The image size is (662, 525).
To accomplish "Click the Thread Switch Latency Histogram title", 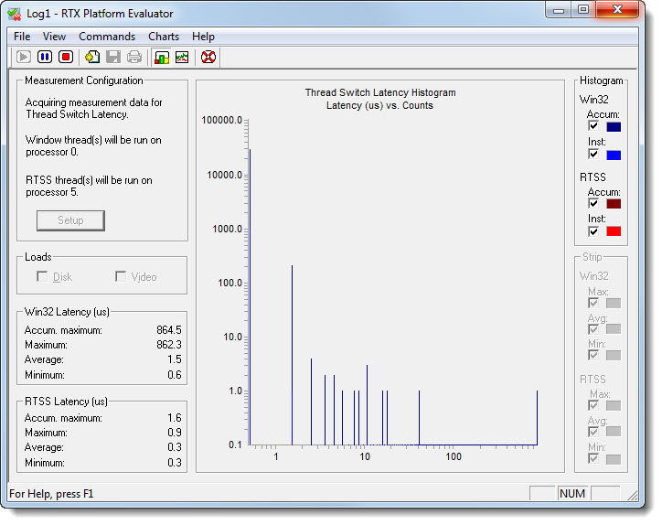I will click(x=380, y=92).
